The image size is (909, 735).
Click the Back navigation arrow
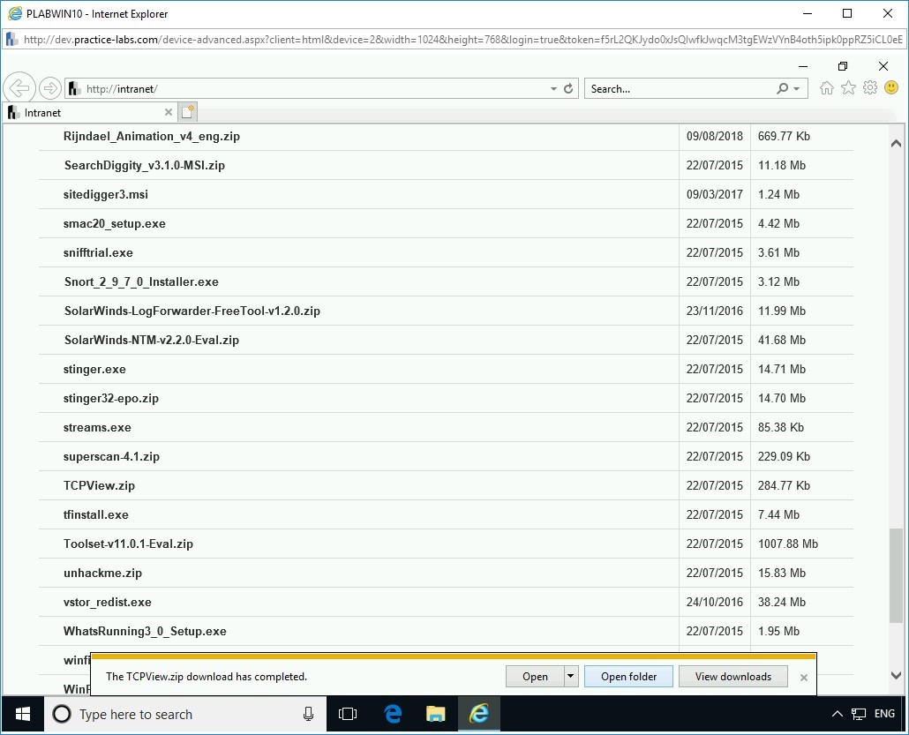point(19,87)
